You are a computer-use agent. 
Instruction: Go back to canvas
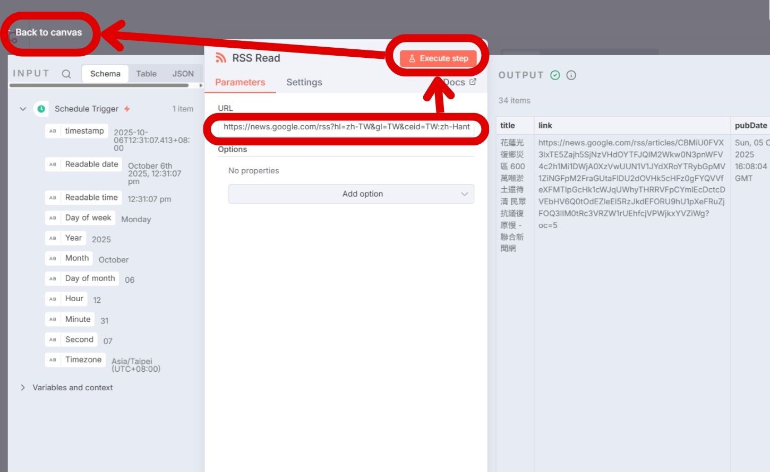click(x=48, y=32)
